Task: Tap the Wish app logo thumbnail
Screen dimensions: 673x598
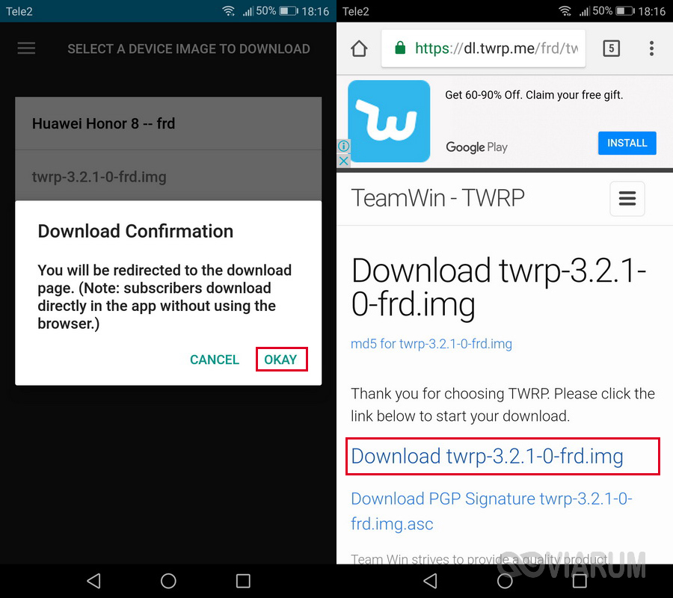Action: (x=389, y=121)
